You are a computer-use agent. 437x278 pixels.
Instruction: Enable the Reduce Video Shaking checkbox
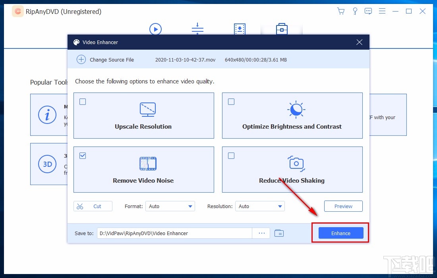click(x=231, y=156)
